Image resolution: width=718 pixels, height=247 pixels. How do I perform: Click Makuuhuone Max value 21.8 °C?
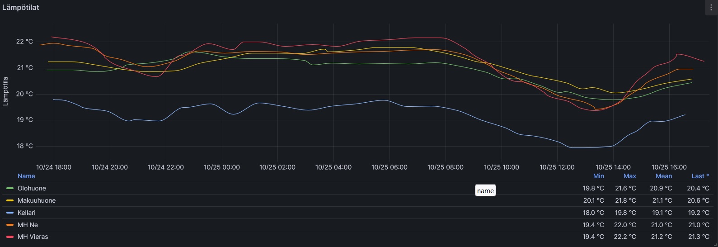point(626,200)
